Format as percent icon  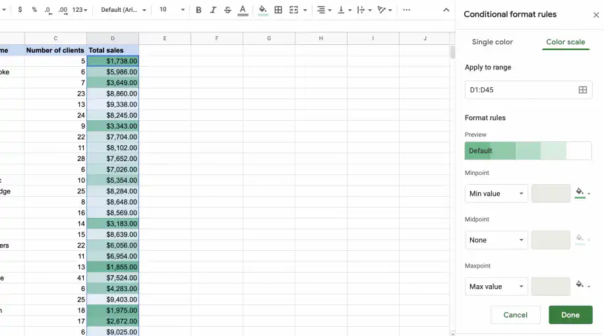coord(34,10)
